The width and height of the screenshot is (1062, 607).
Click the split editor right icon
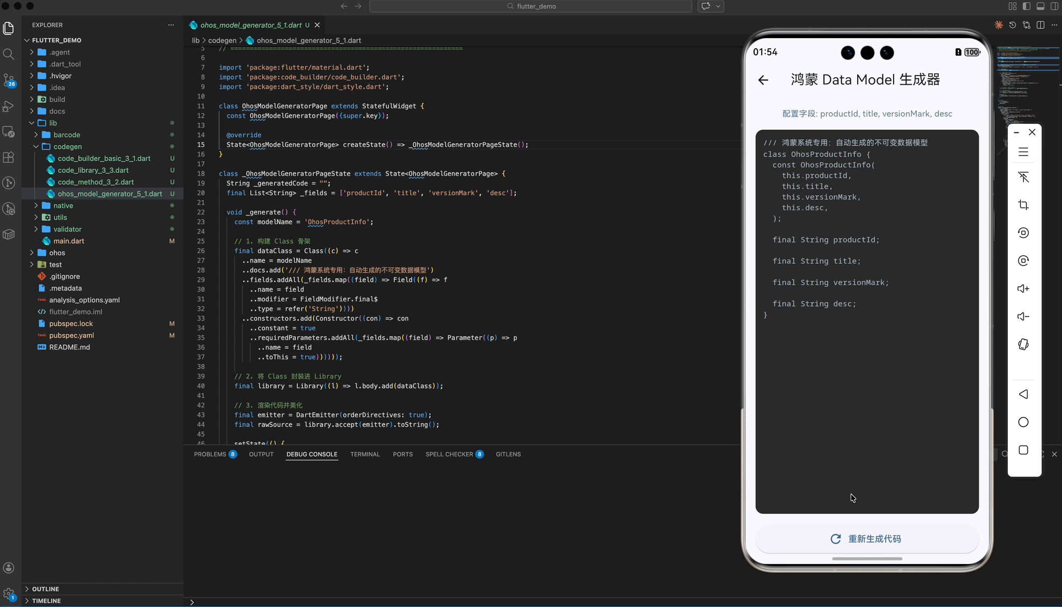click(x=1041, y=25)
